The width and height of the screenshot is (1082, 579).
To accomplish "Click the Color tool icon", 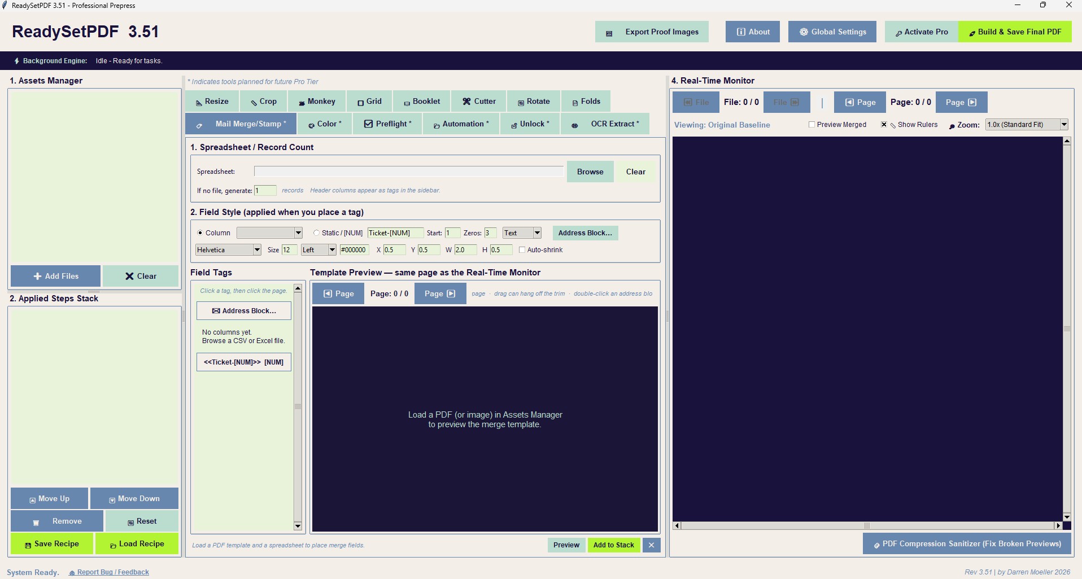I will pyautogui.click(x=311, y=125).
